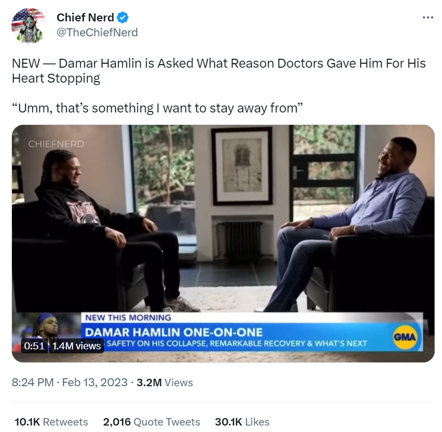This screenshot has height=432, width=442.
Task: Click the blue verified badge
Action: (x=123, y=18)
